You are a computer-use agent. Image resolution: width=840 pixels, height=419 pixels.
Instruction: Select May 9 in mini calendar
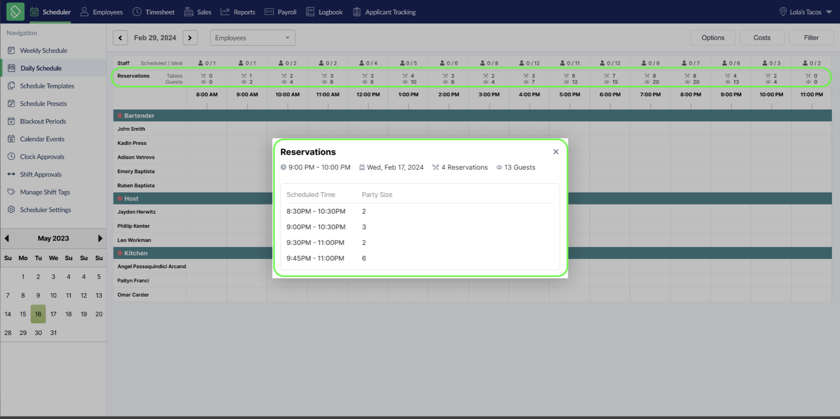pos(38,296)
